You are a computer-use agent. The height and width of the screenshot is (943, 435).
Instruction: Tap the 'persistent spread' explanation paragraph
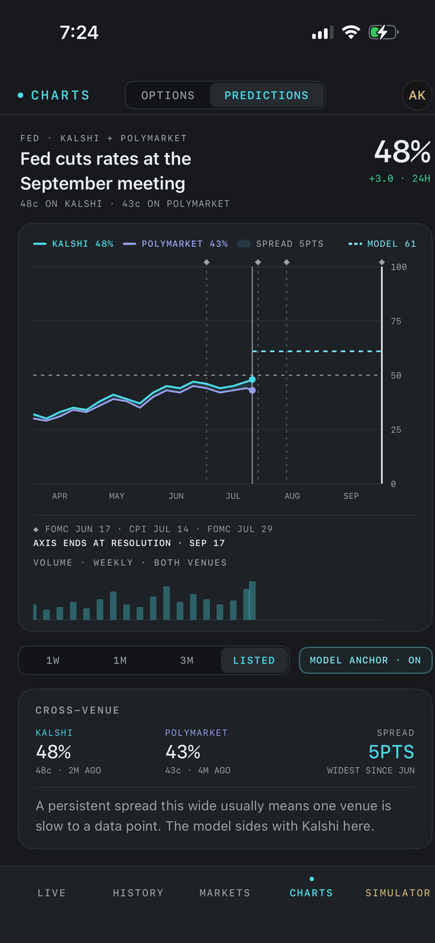[213, 816]
